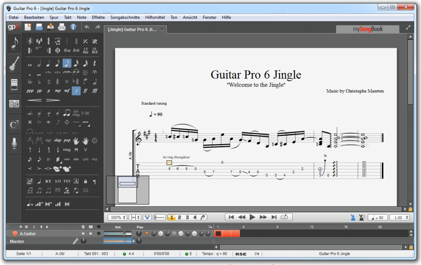Image resolution: width=421 pixels, height=265 pixels.
Task: Apply slap technique
Action: click(x=58, y=140)
